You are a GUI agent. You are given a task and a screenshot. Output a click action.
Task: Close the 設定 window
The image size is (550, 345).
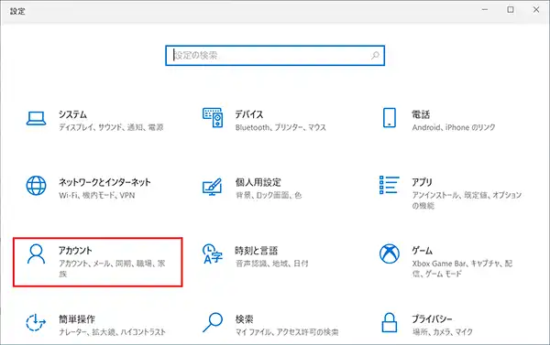tap(536, 10)
